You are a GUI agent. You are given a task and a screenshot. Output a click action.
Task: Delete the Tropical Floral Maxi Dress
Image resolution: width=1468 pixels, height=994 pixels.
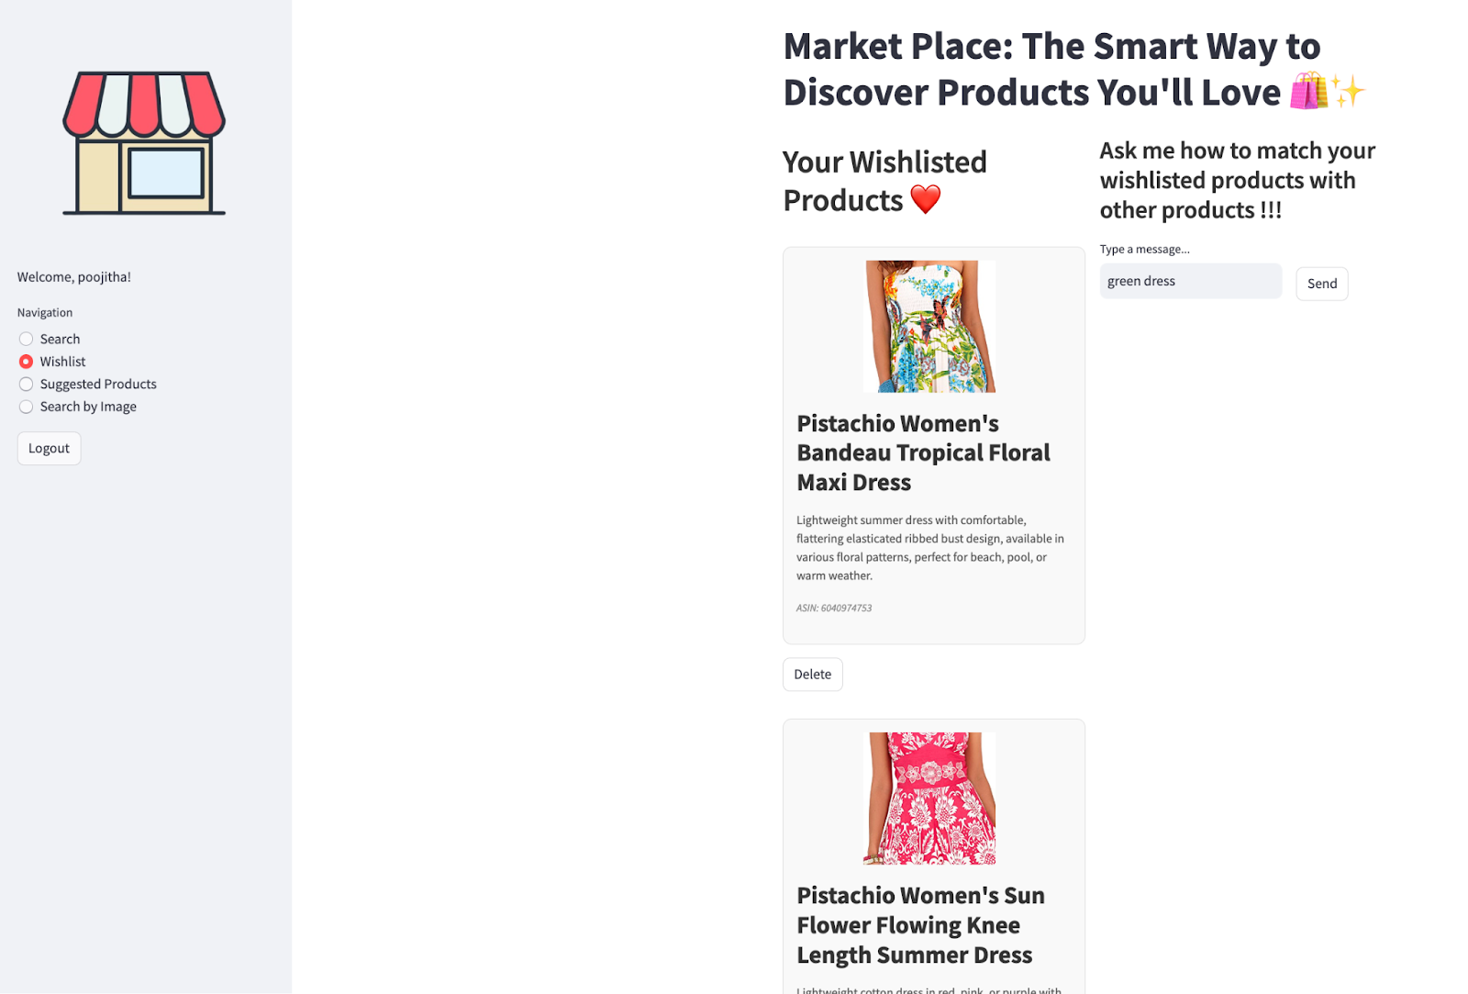point(812,675)
